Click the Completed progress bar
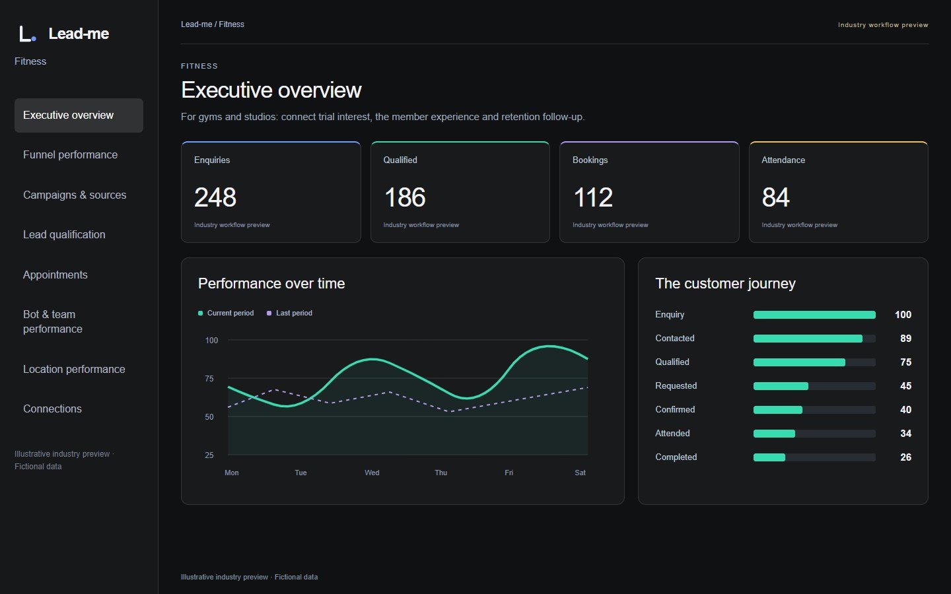 (x=814, y=457)
